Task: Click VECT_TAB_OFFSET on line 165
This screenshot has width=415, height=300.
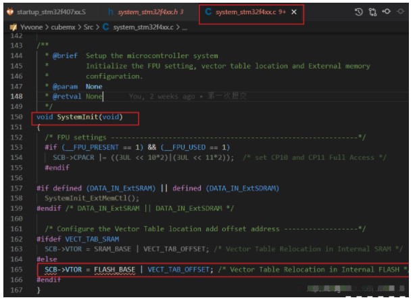Action: click(178, 270)
